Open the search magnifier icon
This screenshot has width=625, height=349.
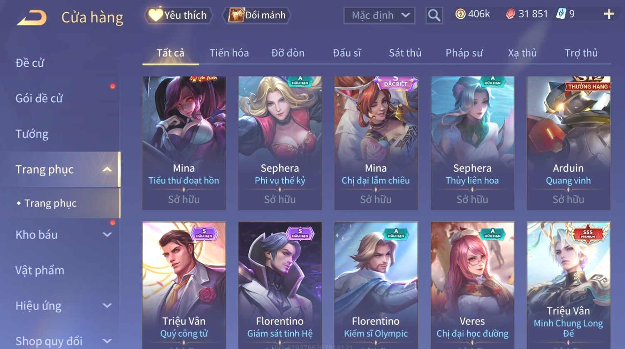(x=434, y=15)
